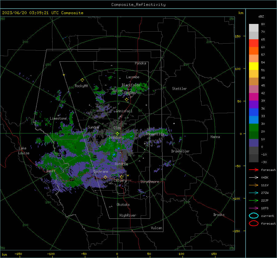Viewport: 277px width, 258px height.
Task: Click the Strathmore city label
Action: (x=150, y=182)
